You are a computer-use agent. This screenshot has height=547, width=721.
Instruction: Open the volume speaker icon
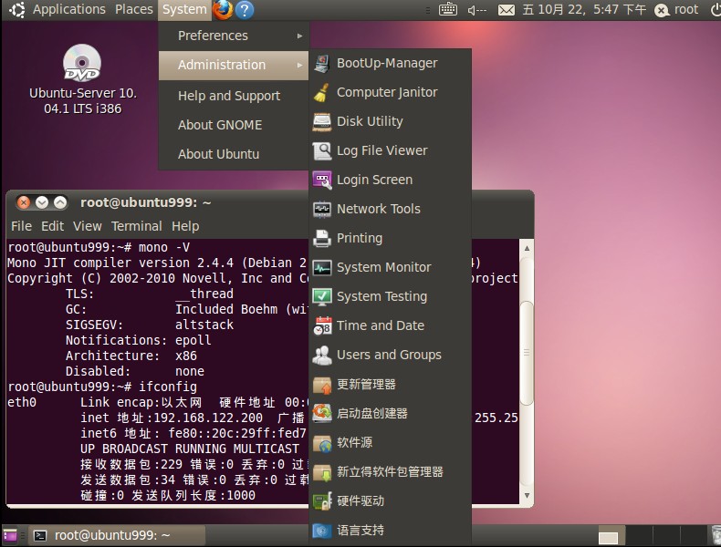[476, 10]
